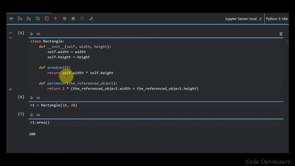The width and height of the screenshot is (295, 166).
Task: Run cell [6] with its green play arrow
Action: [x=32, y=98]
